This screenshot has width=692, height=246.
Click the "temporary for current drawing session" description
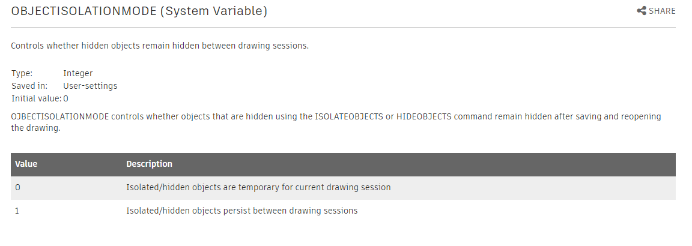point(258,187)
